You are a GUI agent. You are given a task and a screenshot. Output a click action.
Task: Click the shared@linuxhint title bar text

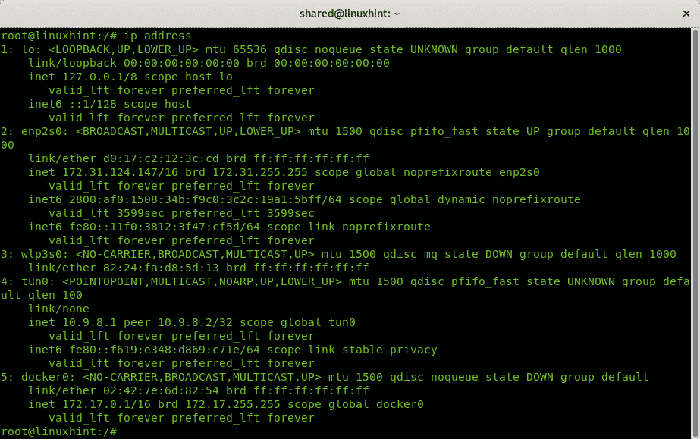coord(350,12)
